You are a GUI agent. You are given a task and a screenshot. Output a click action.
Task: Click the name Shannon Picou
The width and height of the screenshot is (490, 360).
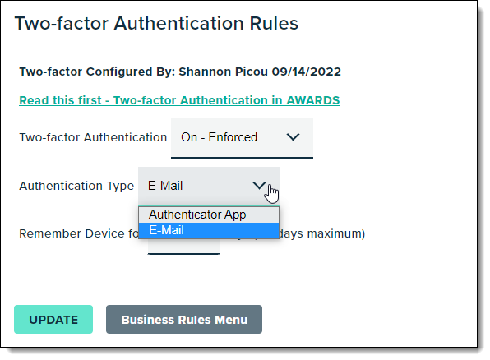[224, 72]
